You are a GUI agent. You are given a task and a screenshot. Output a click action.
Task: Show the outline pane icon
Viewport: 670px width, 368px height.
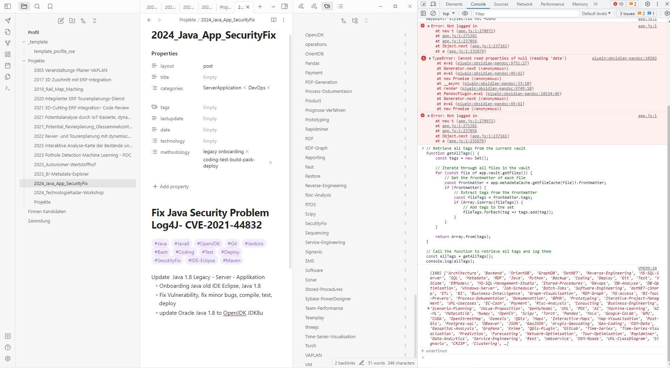(x=340, y=6)
